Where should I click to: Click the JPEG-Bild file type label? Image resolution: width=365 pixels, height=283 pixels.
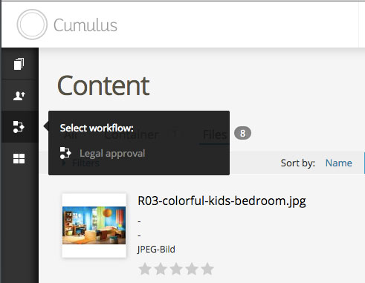(156, 249)
